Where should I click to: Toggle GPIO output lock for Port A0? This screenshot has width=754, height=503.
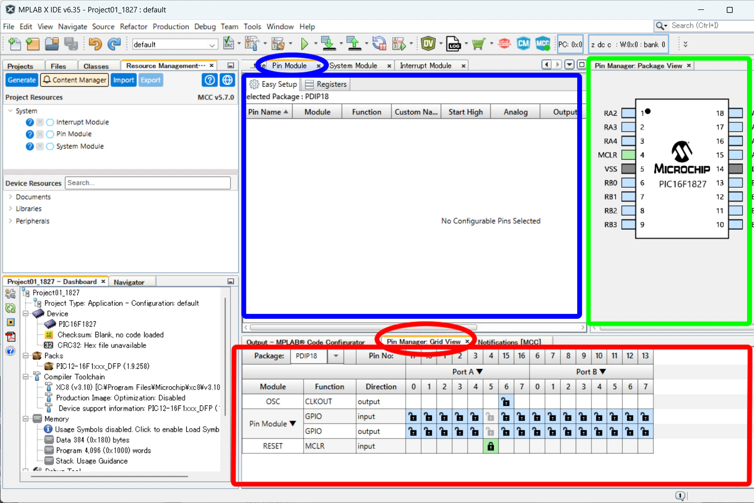tap(413, 432)
